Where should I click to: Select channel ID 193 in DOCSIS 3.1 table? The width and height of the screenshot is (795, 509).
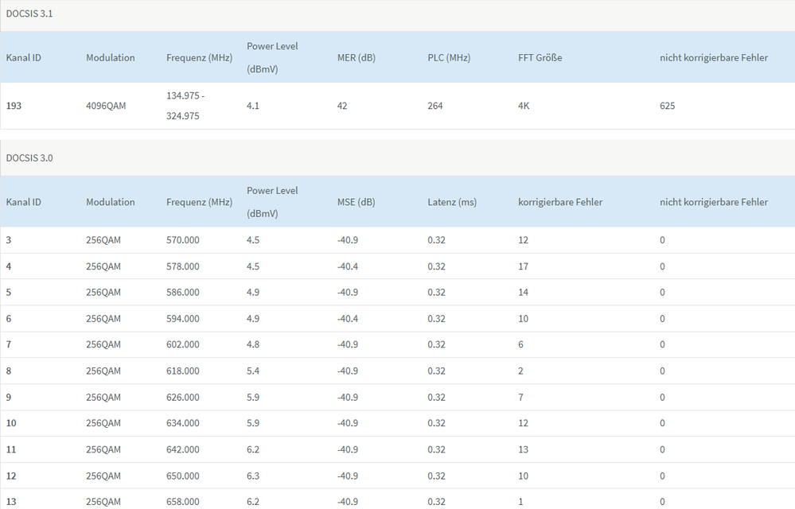[x=14, y=106]
